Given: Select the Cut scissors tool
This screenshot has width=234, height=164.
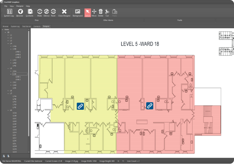Looking at the screenshot, I should 107,13.
